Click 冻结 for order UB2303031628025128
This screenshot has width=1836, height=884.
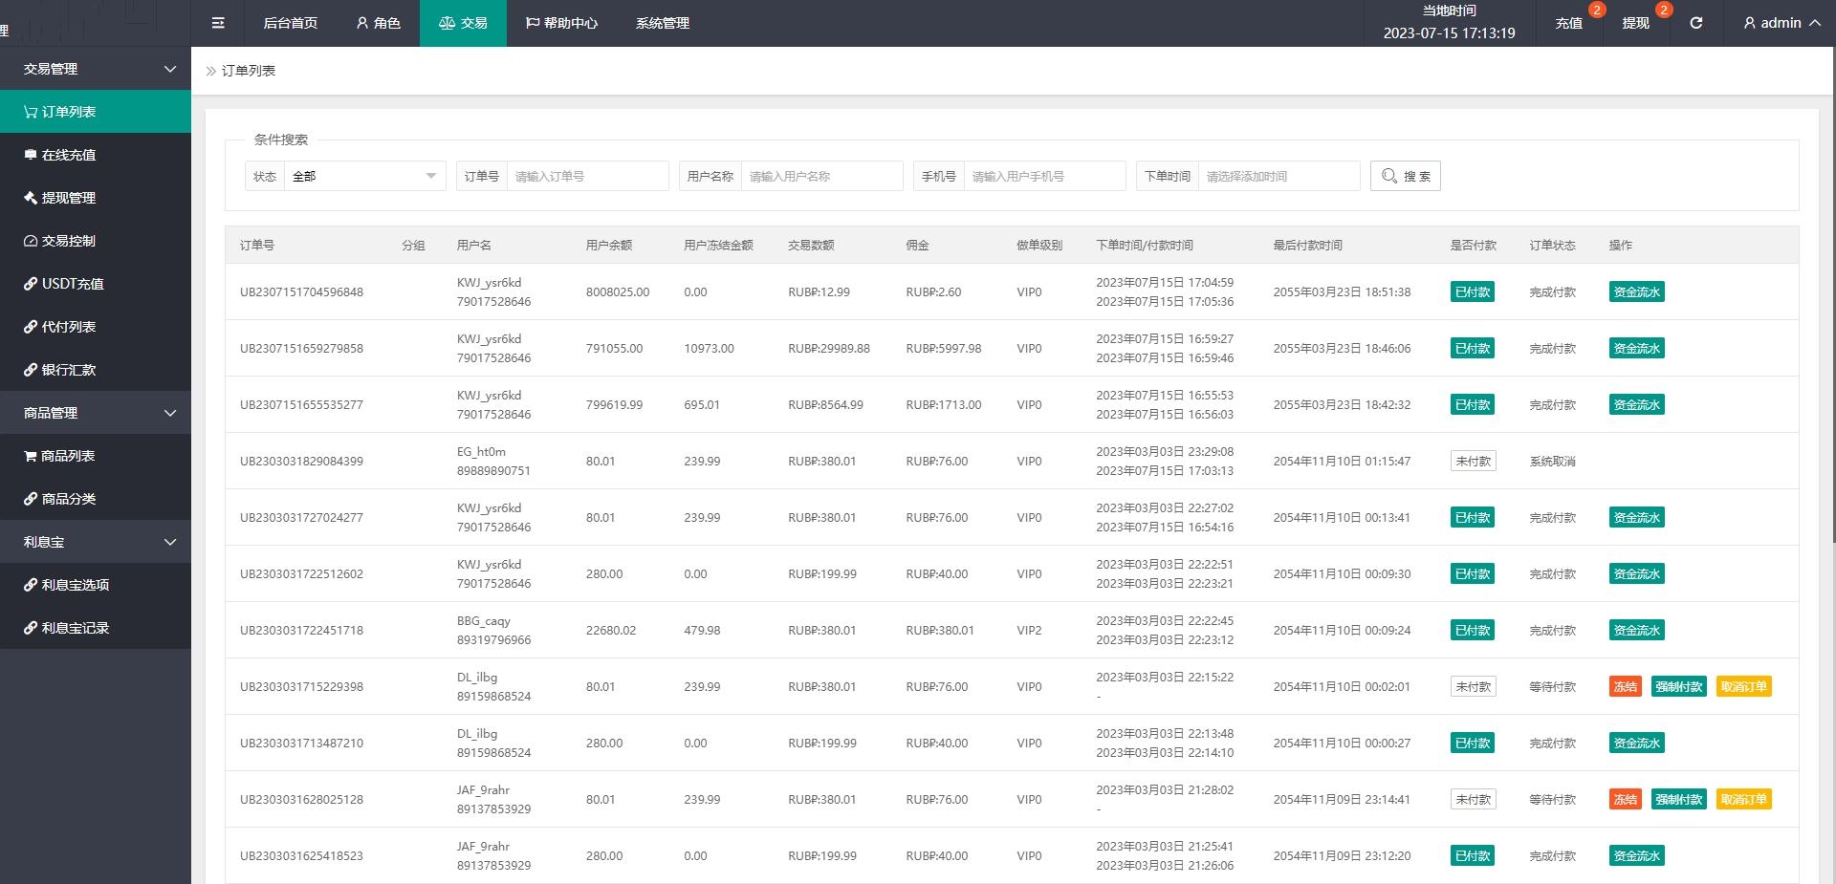pos(1625,800)
